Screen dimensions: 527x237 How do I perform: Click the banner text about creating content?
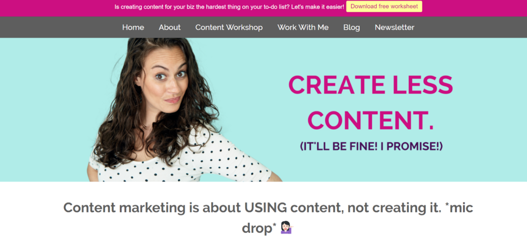(x=229, y=6)
